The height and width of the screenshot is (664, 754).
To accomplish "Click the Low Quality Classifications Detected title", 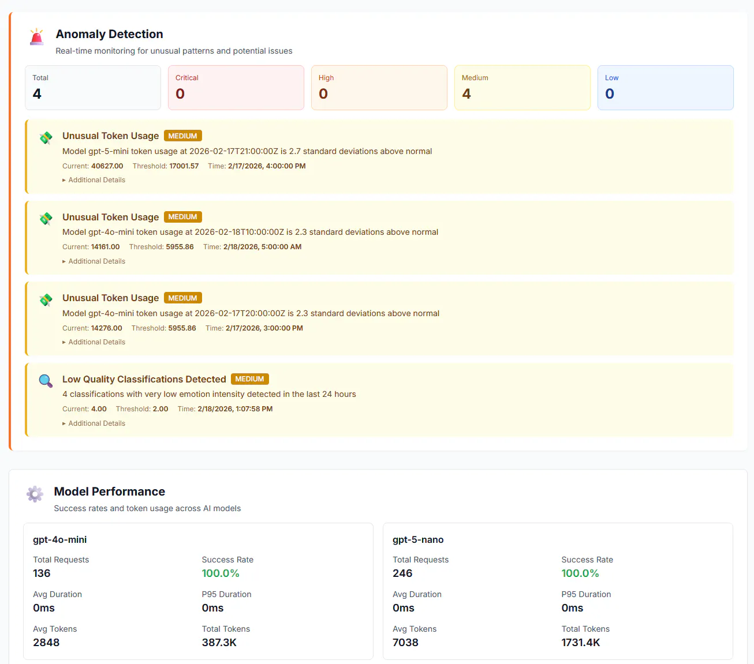I will point(144,379).
